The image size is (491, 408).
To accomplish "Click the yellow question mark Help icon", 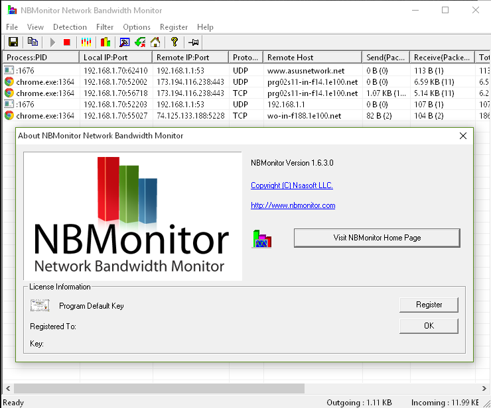I will point(175,42).
